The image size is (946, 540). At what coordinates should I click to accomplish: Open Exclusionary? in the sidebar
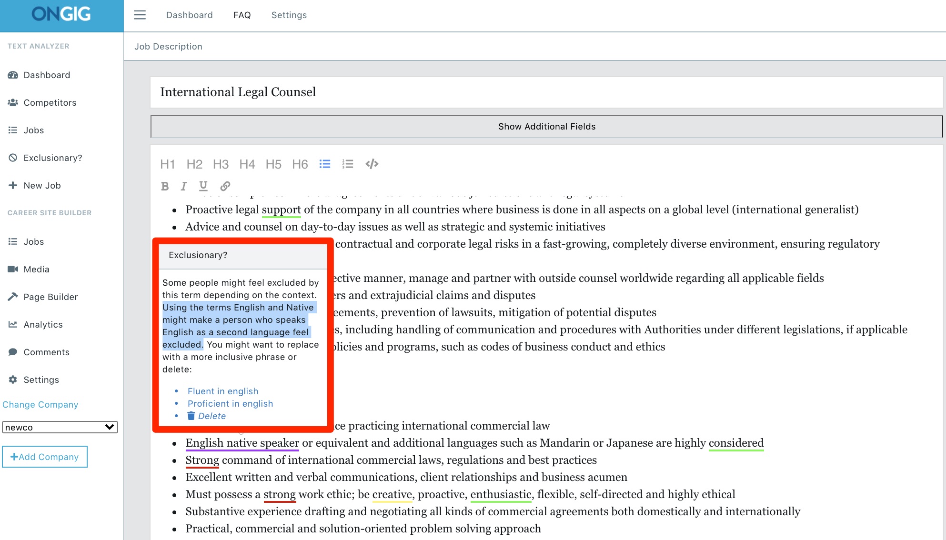(52, 158)
